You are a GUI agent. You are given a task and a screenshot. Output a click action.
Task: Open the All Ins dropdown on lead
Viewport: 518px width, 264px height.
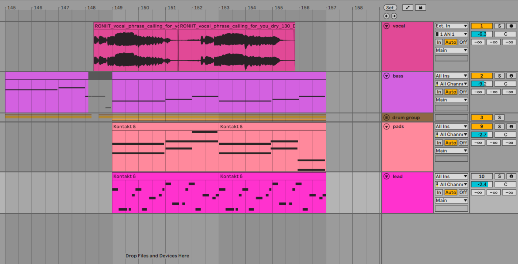451,176
